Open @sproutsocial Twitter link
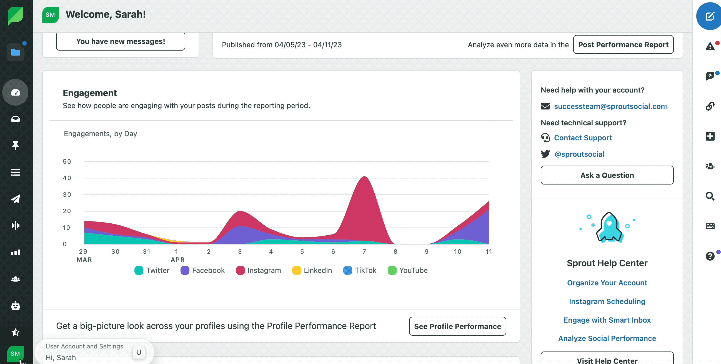This screenshot has width=721, height=364. [579, 154]
